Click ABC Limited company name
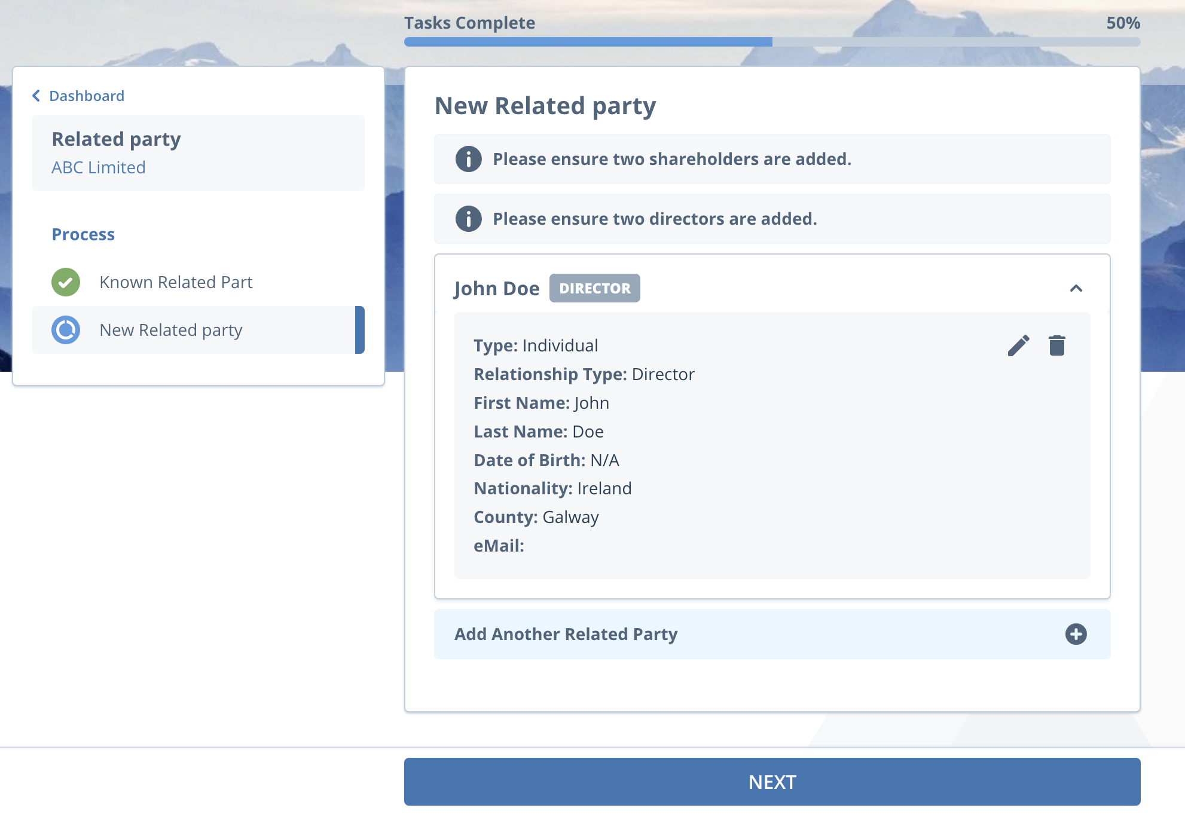The image size is (1185, 814). (x=99, y=167)
